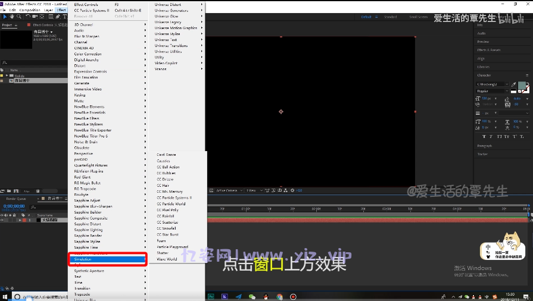Click the Project panel search field

[34, 62]
